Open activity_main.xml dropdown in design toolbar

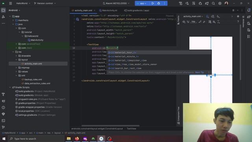tap(193, 17)
